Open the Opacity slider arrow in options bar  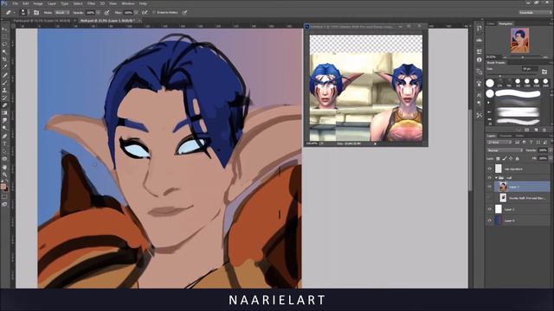[x=98, y=12]
